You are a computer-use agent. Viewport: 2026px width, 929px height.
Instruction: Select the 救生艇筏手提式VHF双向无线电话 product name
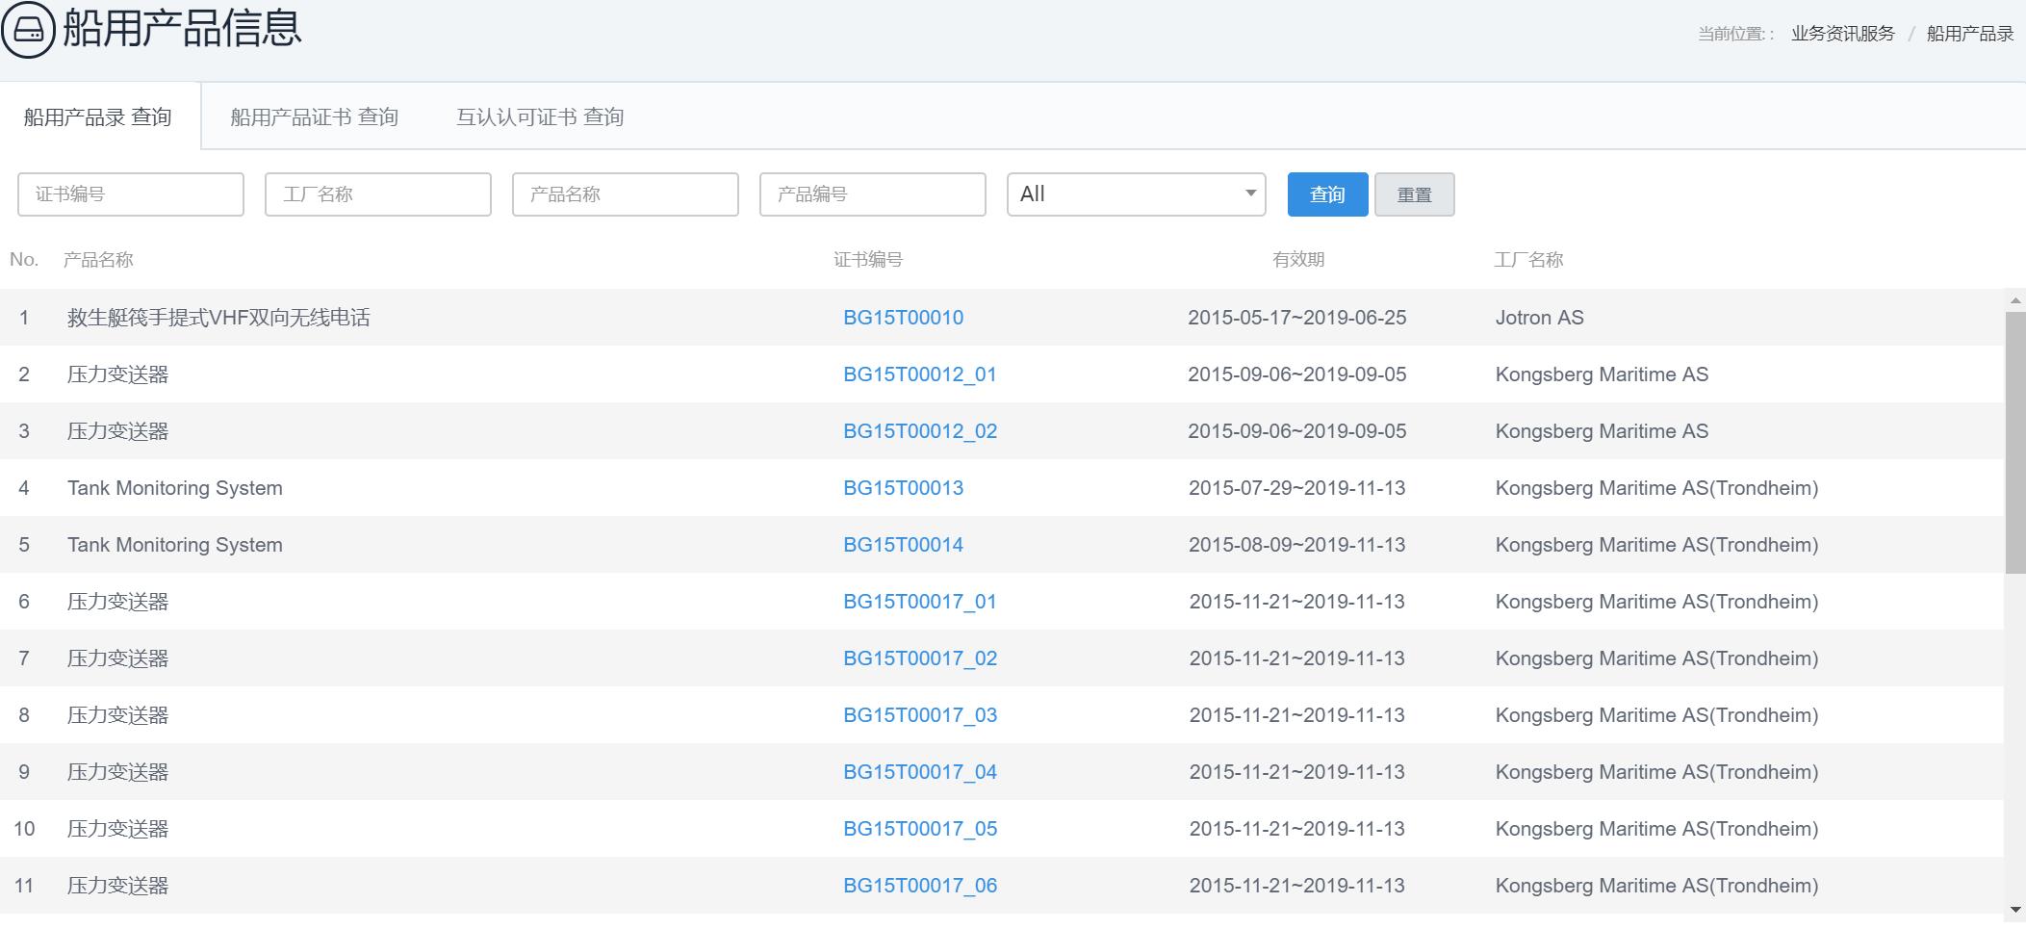[218, 318]
